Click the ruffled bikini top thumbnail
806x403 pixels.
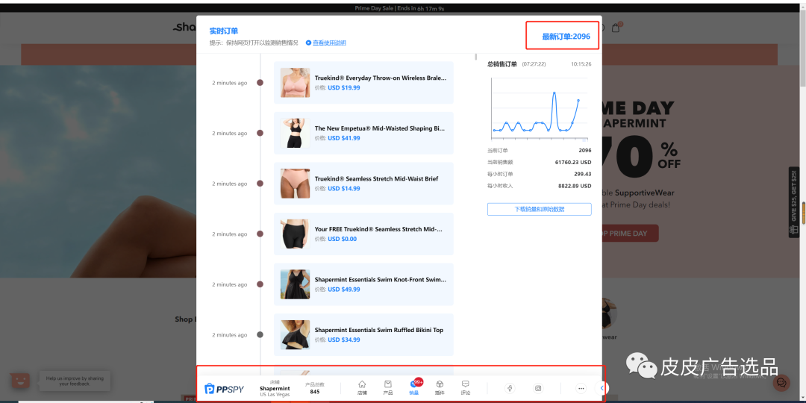pyautogui.click(x=295, y=334)
